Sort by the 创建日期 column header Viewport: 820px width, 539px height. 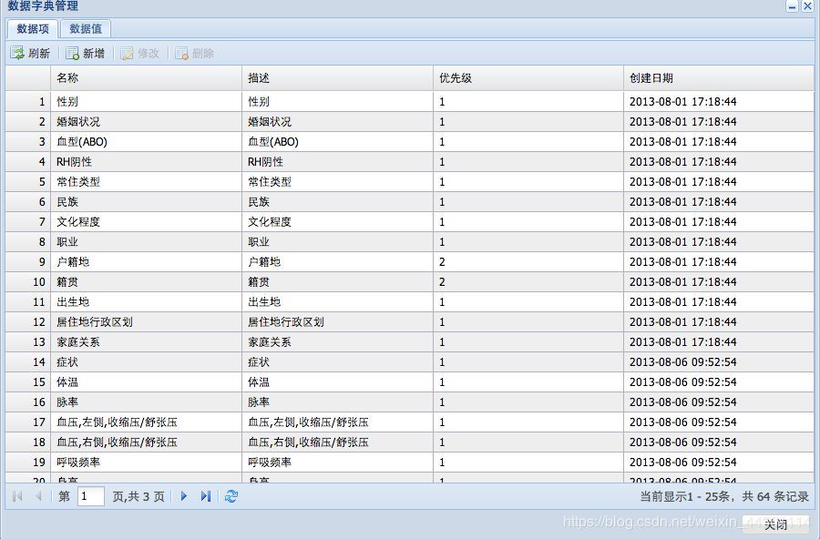tap(719, 78)
